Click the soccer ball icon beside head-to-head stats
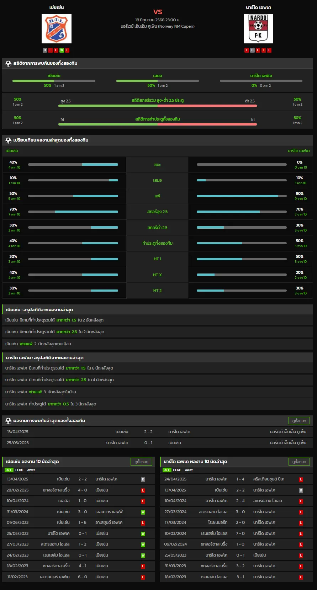Image resolution: width=317 pixels, height=590 pixels. tap(9, 63)
